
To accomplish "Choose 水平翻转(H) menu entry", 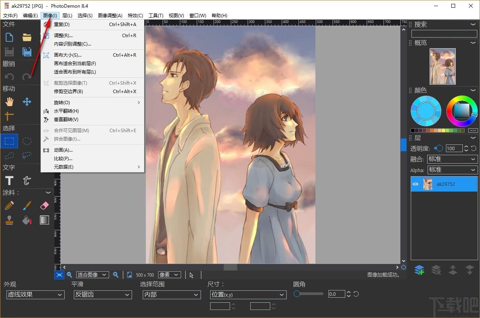I will (x=92, y=111).
